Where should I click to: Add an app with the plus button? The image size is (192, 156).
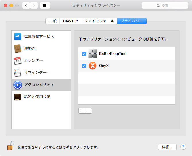coord(82,111)
